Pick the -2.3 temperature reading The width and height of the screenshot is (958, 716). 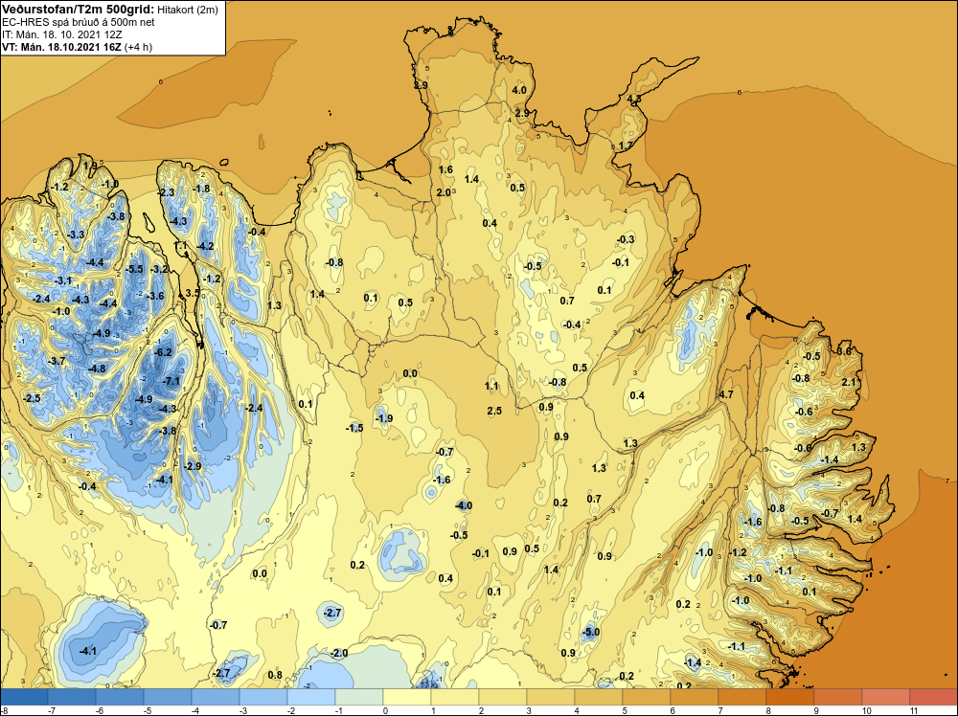166,192
